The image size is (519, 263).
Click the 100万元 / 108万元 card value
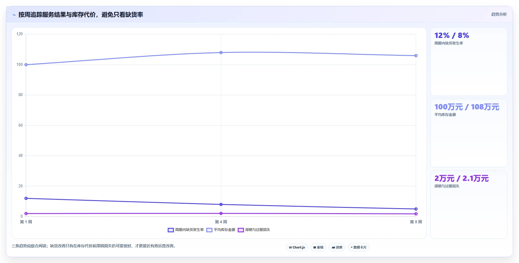tap(467, 107)
